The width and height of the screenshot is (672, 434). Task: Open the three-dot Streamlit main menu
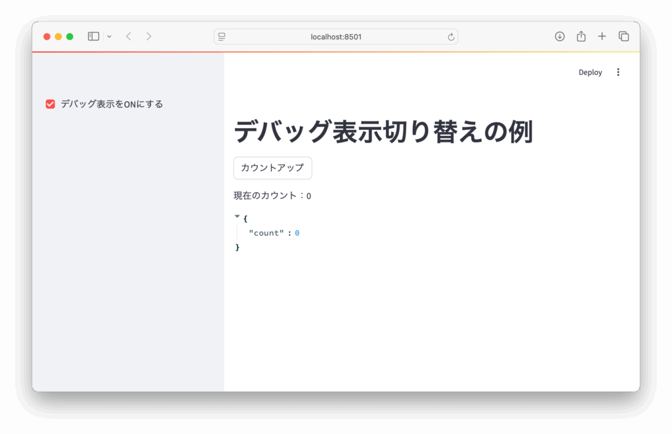click(x=618, y=72)
